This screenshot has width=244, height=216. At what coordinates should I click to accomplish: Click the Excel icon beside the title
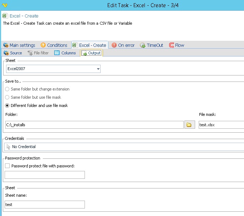tap(5, 16)
